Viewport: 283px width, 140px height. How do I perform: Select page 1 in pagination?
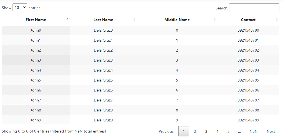coord(184,132)
